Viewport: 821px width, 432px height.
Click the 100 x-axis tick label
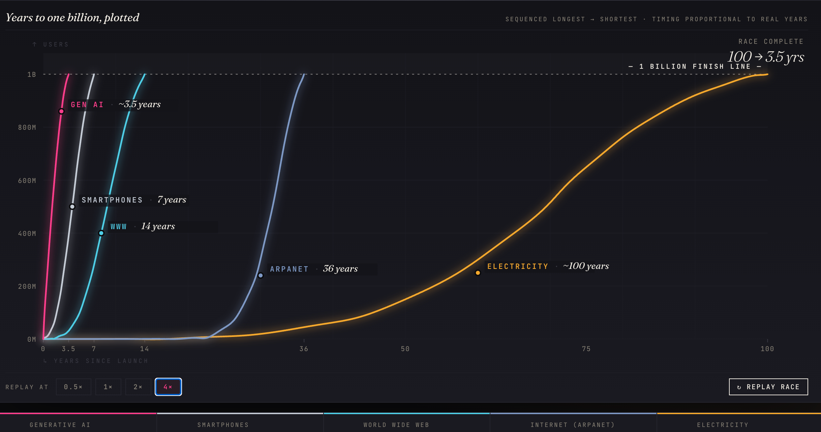click(x=767, y=349)
